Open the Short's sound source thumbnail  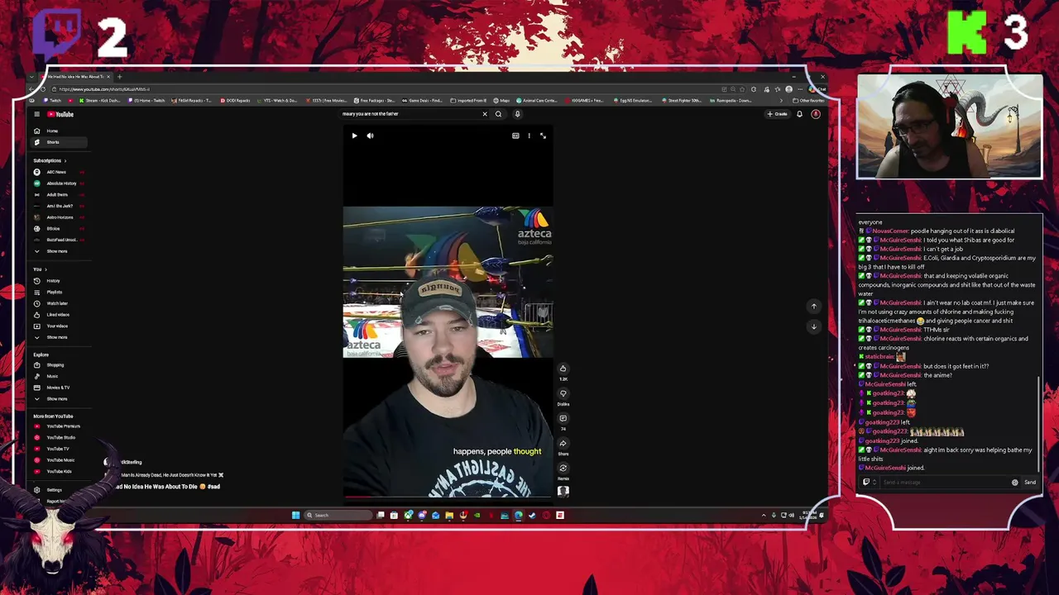[x=563, y=491]
